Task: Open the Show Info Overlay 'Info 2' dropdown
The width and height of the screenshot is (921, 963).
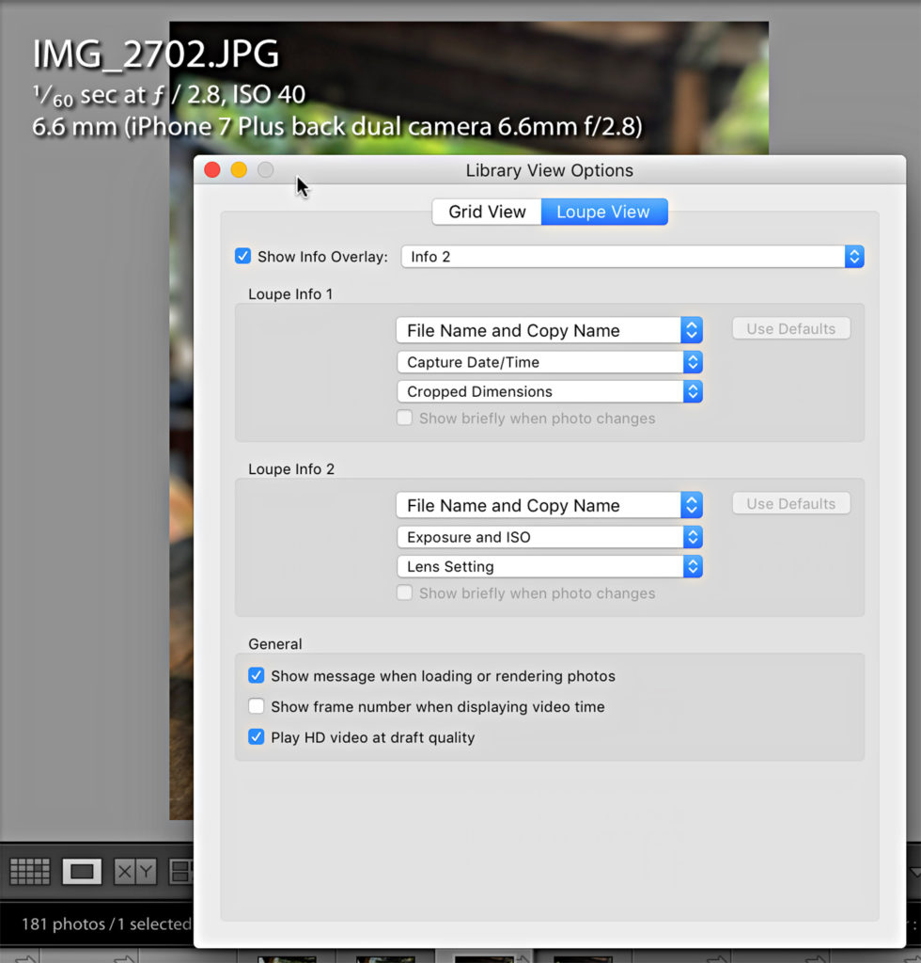Action: tap(632, 257)
